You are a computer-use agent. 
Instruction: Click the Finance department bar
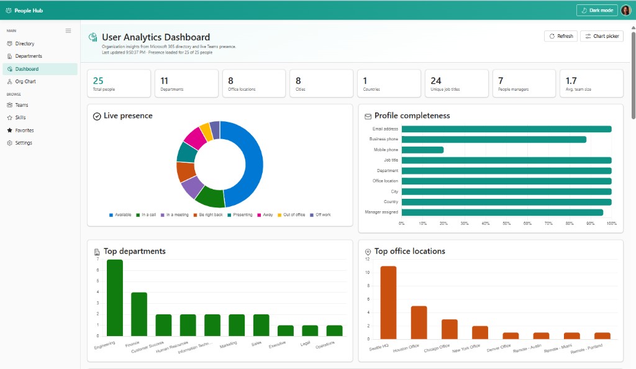pos(139,314)
